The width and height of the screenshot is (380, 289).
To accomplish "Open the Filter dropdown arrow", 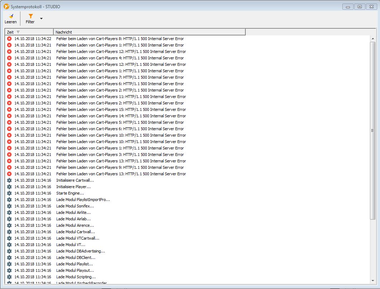I will [x=41, y=18].
